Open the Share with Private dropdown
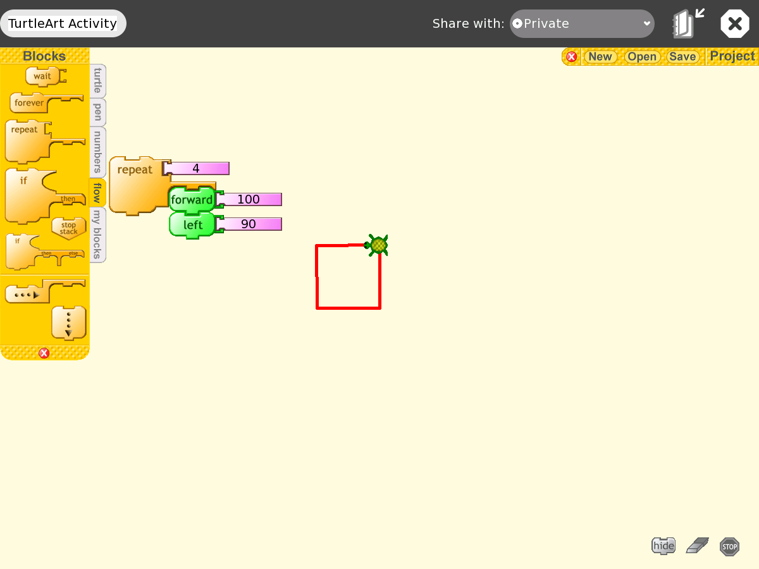Screen dimensions: 759x569 tap(582, 23)
